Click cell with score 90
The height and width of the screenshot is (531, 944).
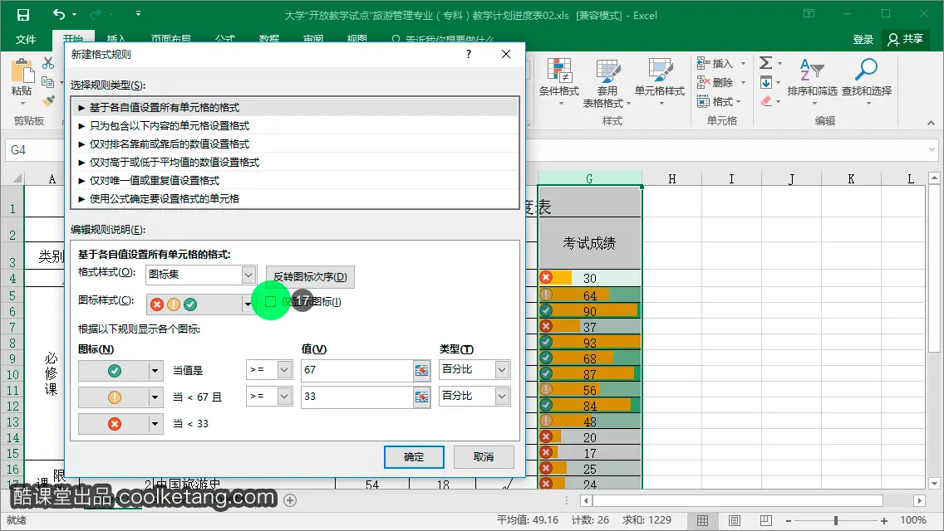(x=589, y=311)
